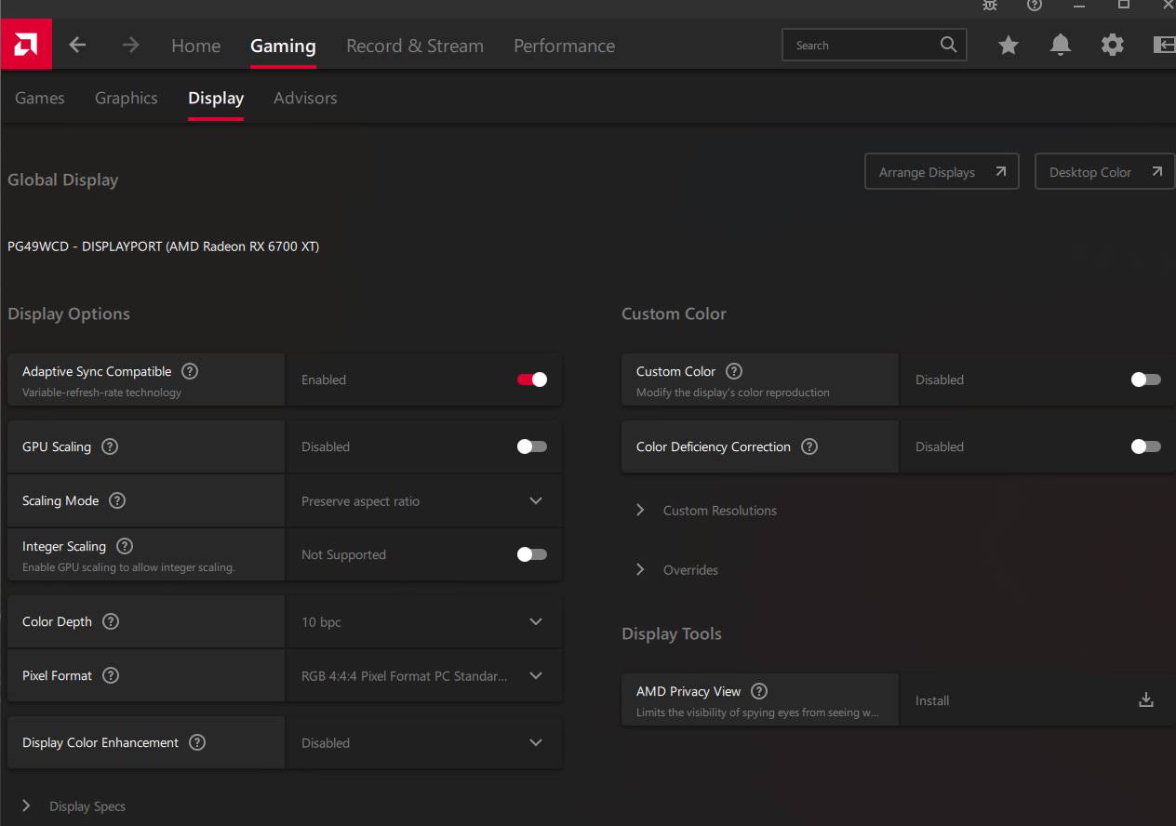Show help for Display Color Enhancement

click(197, 742)
